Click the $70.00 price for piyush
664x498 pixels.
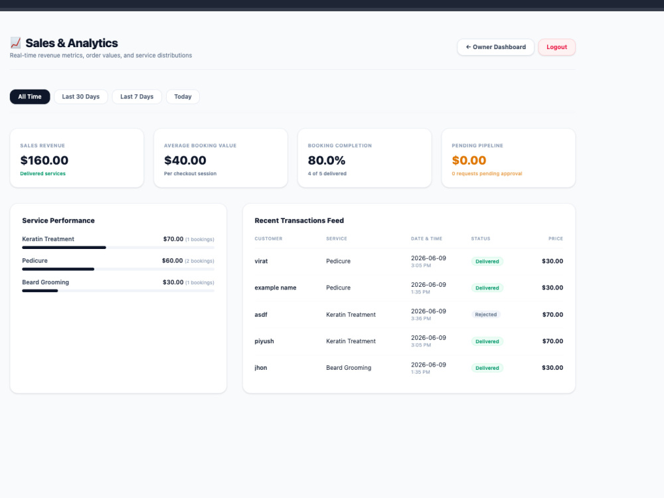click(x=552, y=341)
